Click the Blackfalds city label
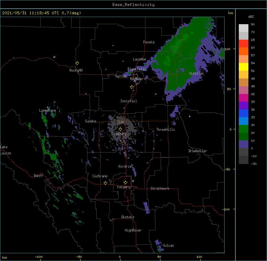Viewport: 267px width, 261px height. pos(137,69)
